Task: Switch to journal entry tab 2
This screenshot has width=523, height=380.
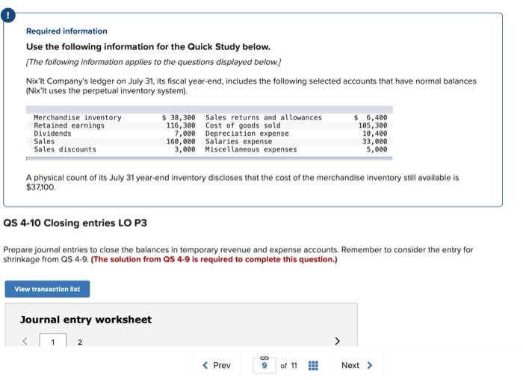Action: [x=80, y=342]
